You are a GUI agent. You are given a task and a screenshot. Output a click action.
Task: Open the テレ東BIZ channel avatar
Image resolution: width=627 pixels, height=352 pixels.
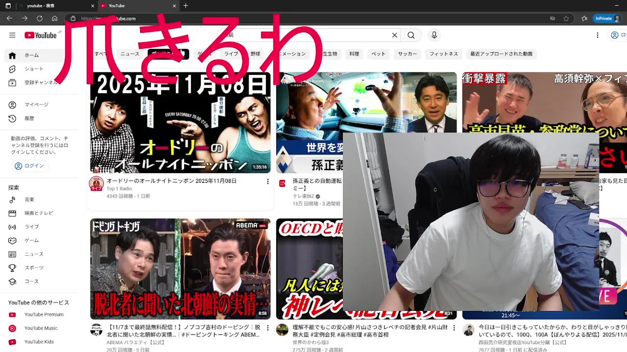pyautogui.click(x=282, y=183)
